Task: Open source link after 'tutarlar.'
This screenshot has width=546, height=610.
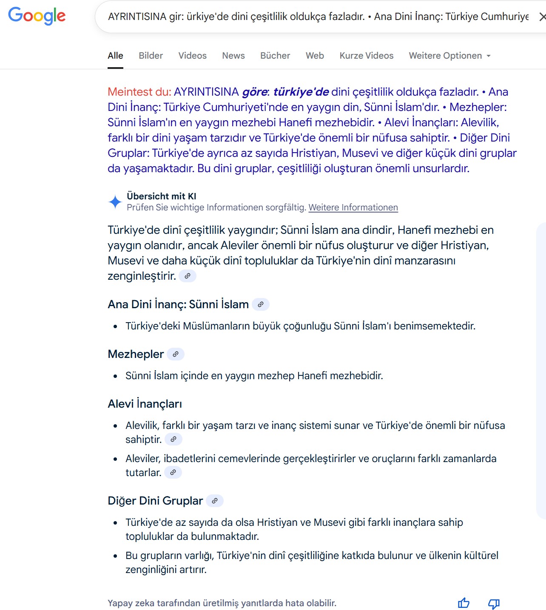Action: point(173,472)
